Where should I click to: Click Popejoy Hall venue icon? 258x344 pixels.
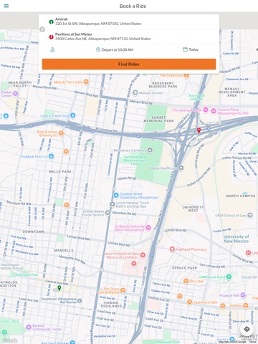point(243,295)
